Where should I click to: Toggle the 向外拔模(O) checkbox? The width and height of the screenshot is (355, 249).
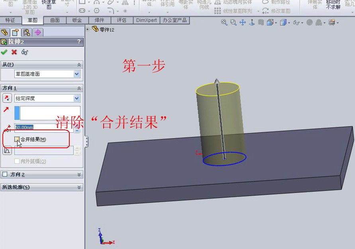17,161
